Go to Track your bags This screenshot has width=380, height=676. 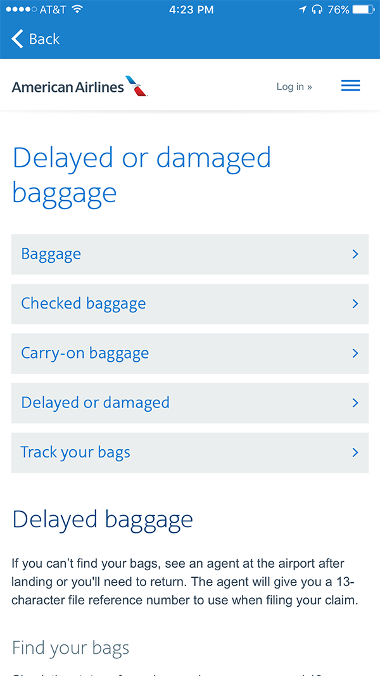pyautogui.click(x=75, y=452)
